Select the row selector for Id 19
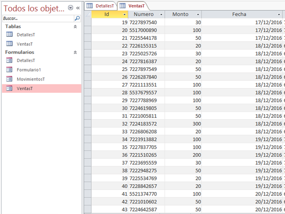 coord(87,23)
